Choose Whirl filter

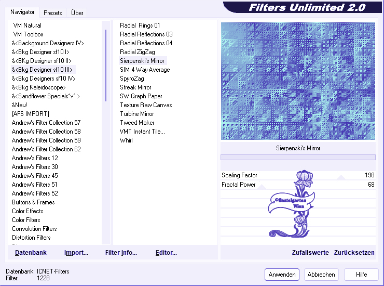coord(126,140)
